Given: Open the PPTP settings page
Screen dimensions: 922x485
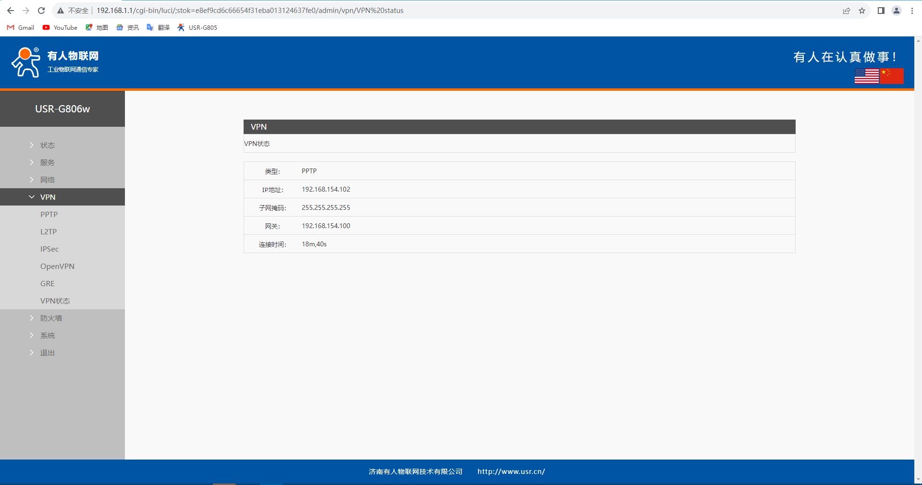Looking at the screenshot, I should pyautogui.click(x=49, y=214).
